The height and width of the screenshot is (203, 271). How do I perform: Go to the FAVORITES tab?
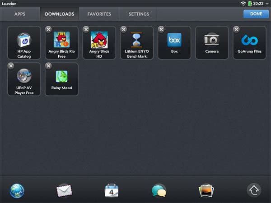pos(99,14)
